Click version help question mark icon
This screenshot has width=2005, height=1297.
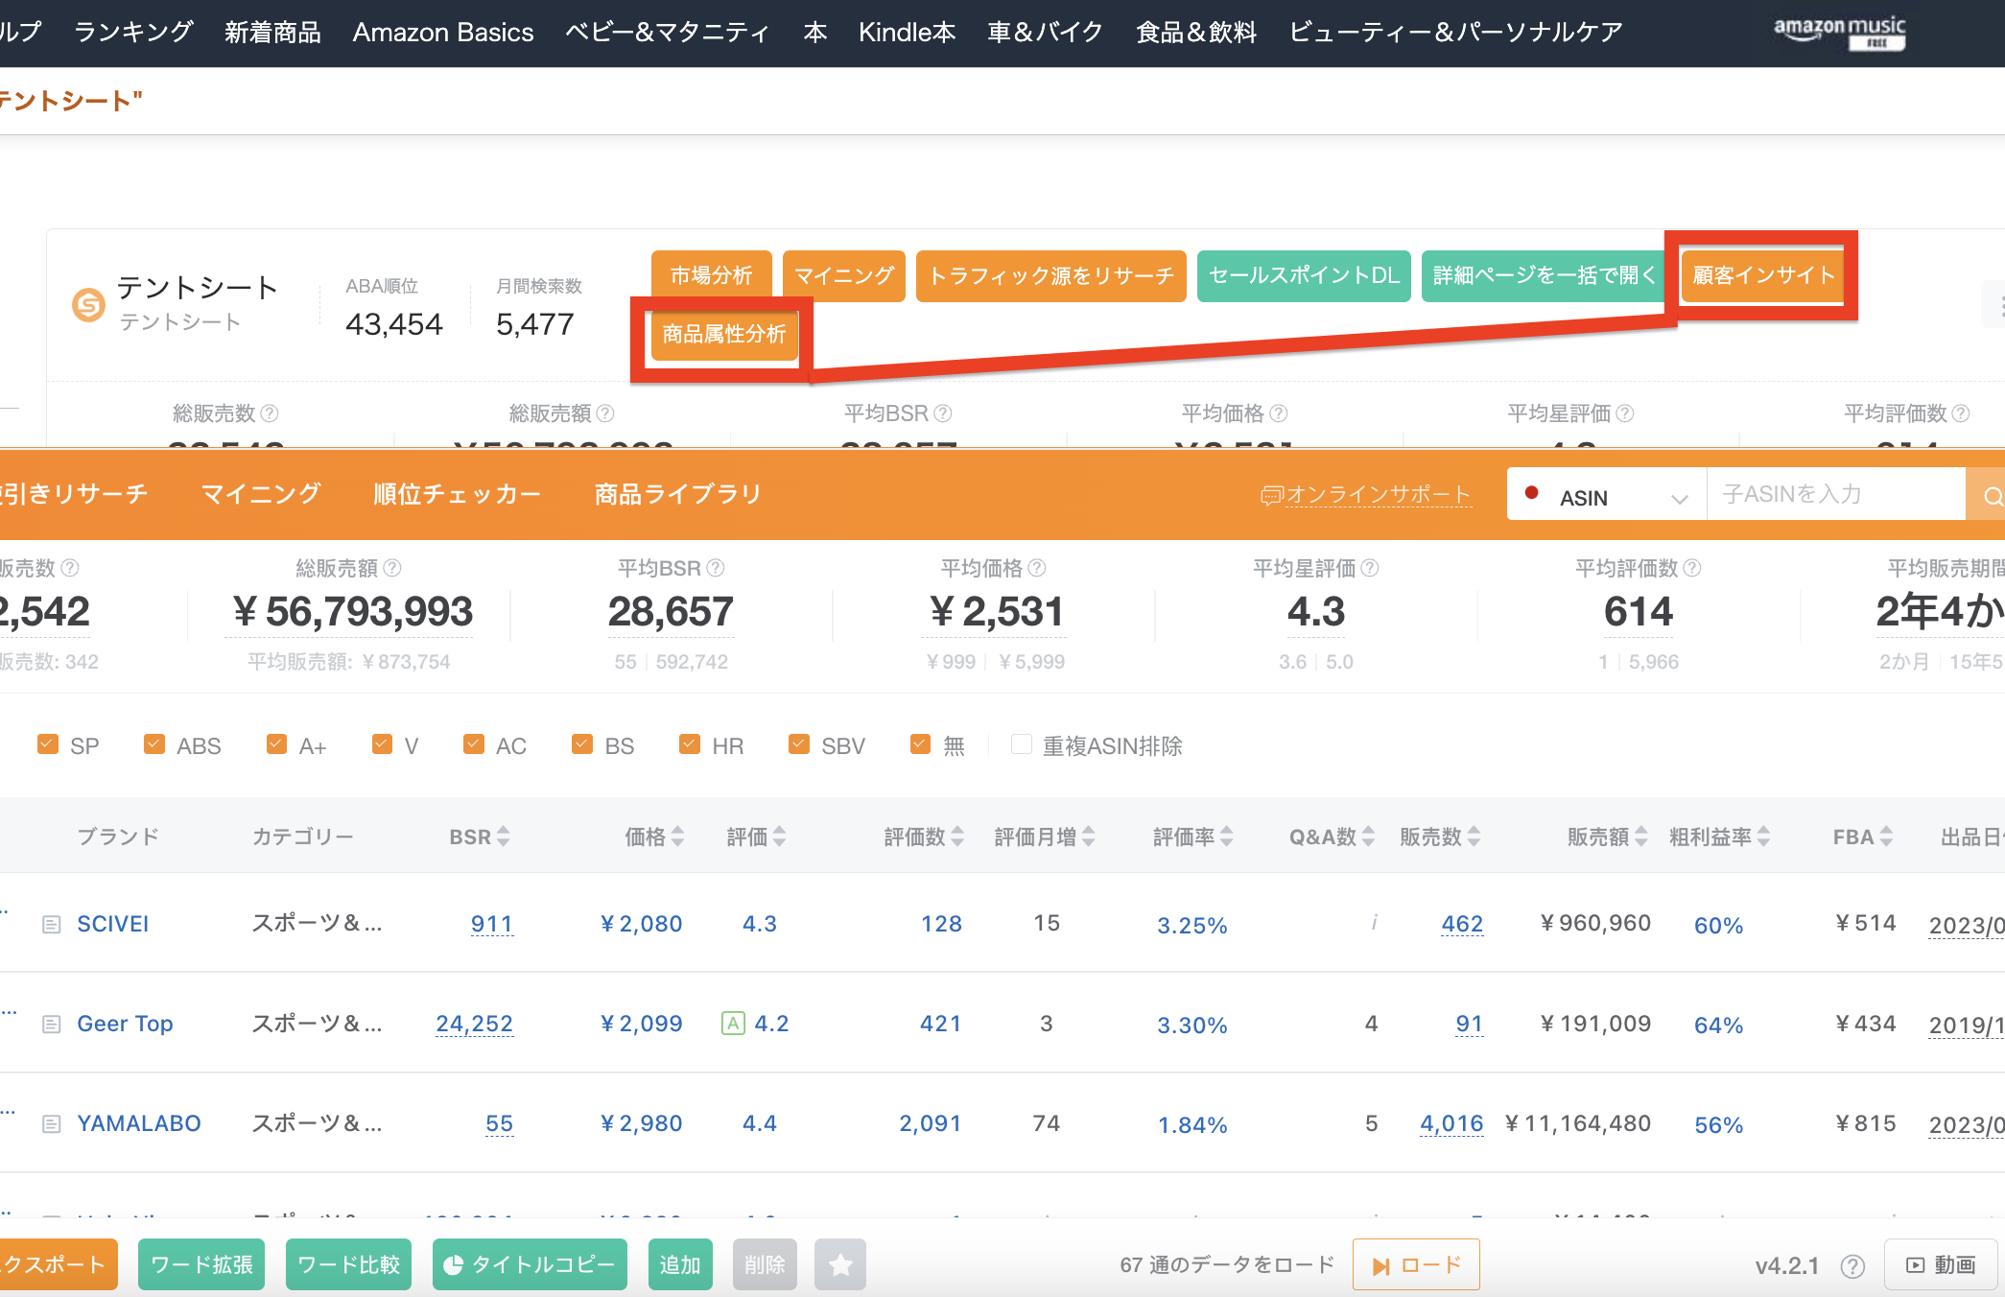coord(1852,1266)
